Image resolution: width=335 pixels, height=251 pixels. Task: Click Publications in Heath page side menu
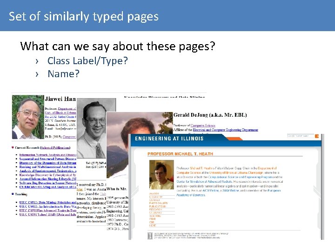[x=157, y=206]
